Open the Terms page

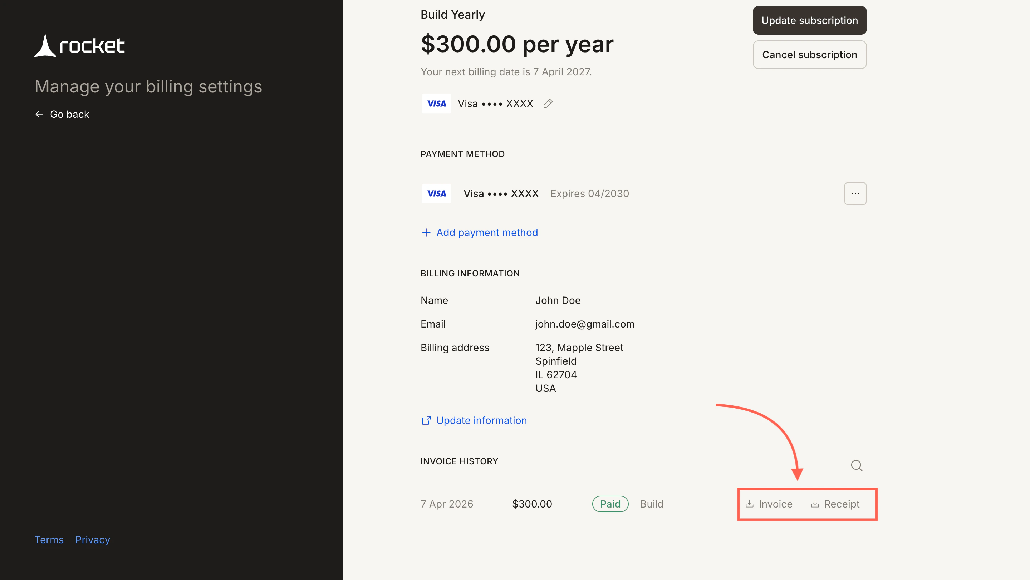click(49, 539)
